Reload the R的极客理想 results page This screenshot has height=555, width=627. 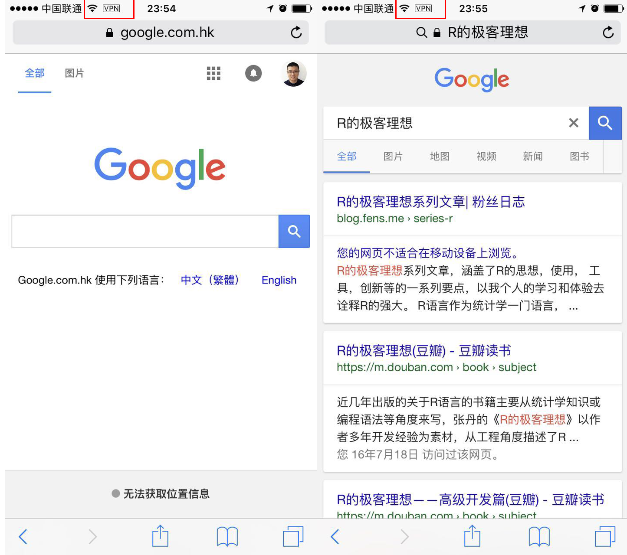pos(608,32)
